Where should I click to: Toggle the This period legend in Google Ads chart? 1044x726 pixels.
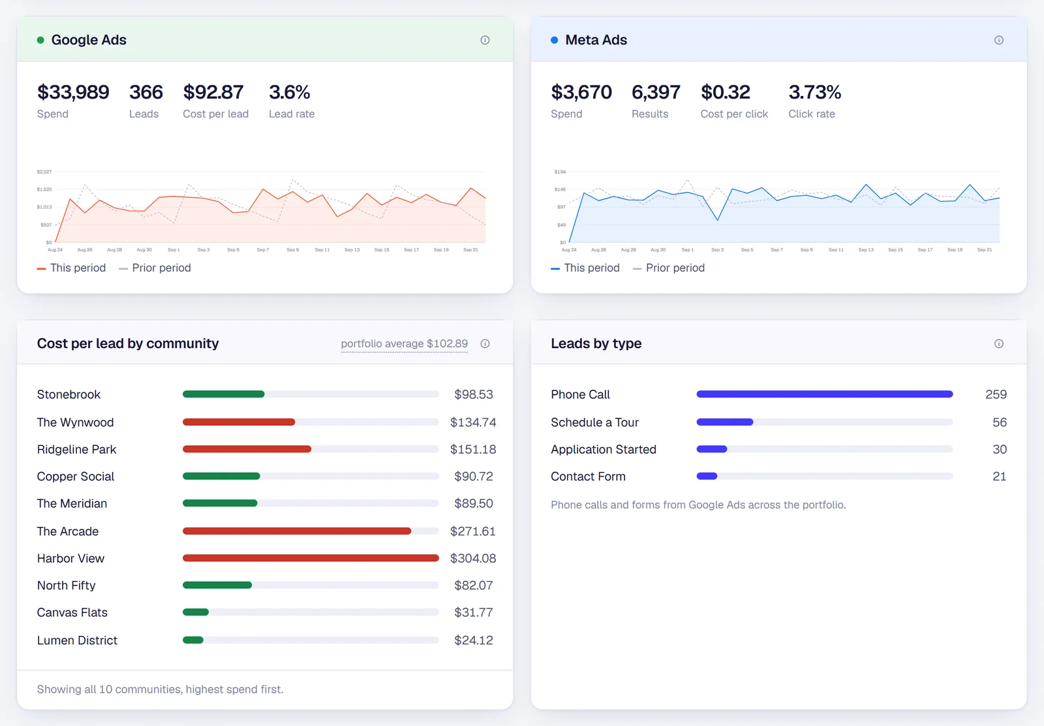coord(71,268)
